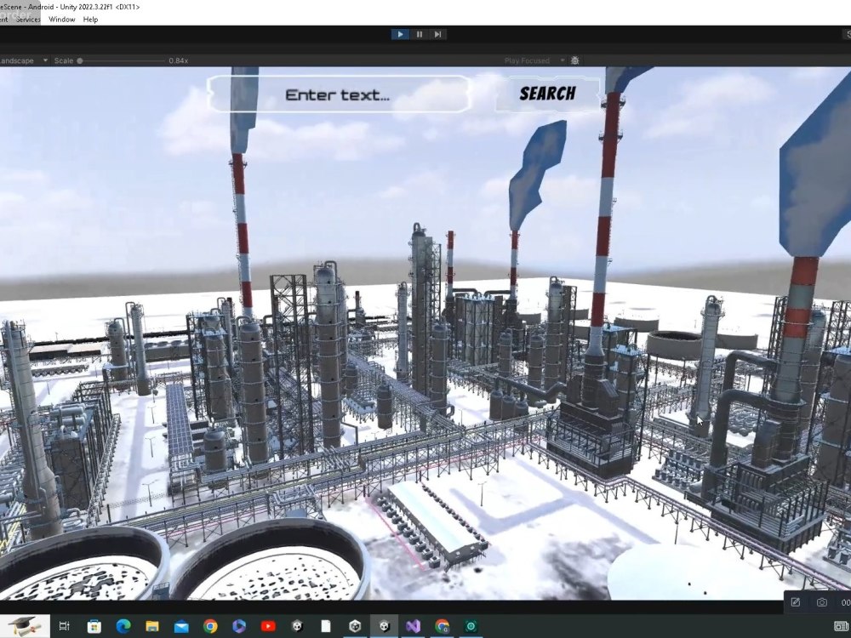Open the Help menu
The width and height of the screenshot is (851, 638).
tap(91, 19)
